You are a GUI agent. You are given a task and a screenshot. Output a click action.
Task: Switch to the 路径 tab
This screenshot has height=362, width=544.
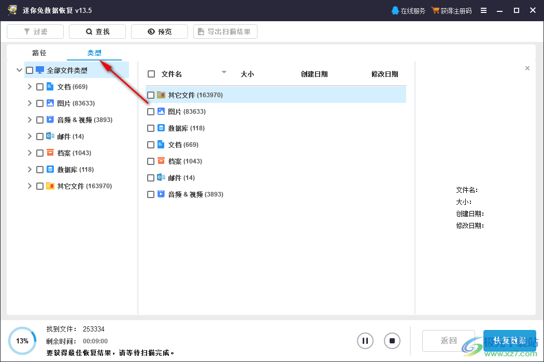click(x=39, y=53)
